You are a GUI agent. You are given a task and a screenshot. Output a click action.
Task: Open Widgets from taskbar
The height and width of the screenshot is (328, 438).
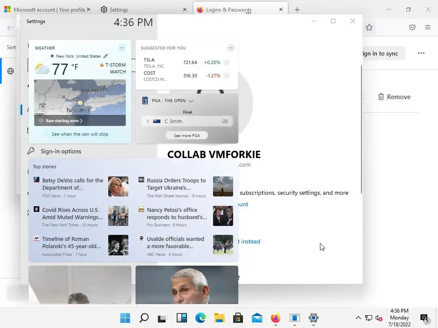[x=181, y=318]
